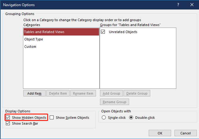Image resolution: width=199 pixels, height=139 pixels.
Task: Select Tables and Related Views category
Action: click(x=61, y=32)
